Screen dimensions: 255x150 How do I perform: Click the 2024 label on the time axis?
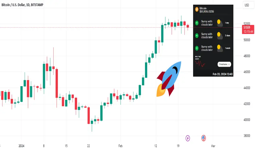tap(21, 146)
